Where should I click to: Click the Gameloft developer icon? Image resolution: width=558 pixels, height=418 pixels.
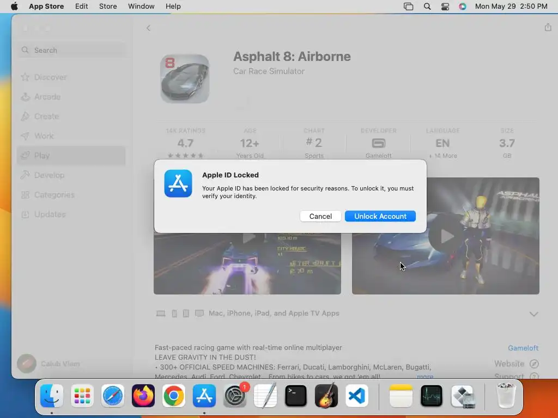[x=378, y=143]
